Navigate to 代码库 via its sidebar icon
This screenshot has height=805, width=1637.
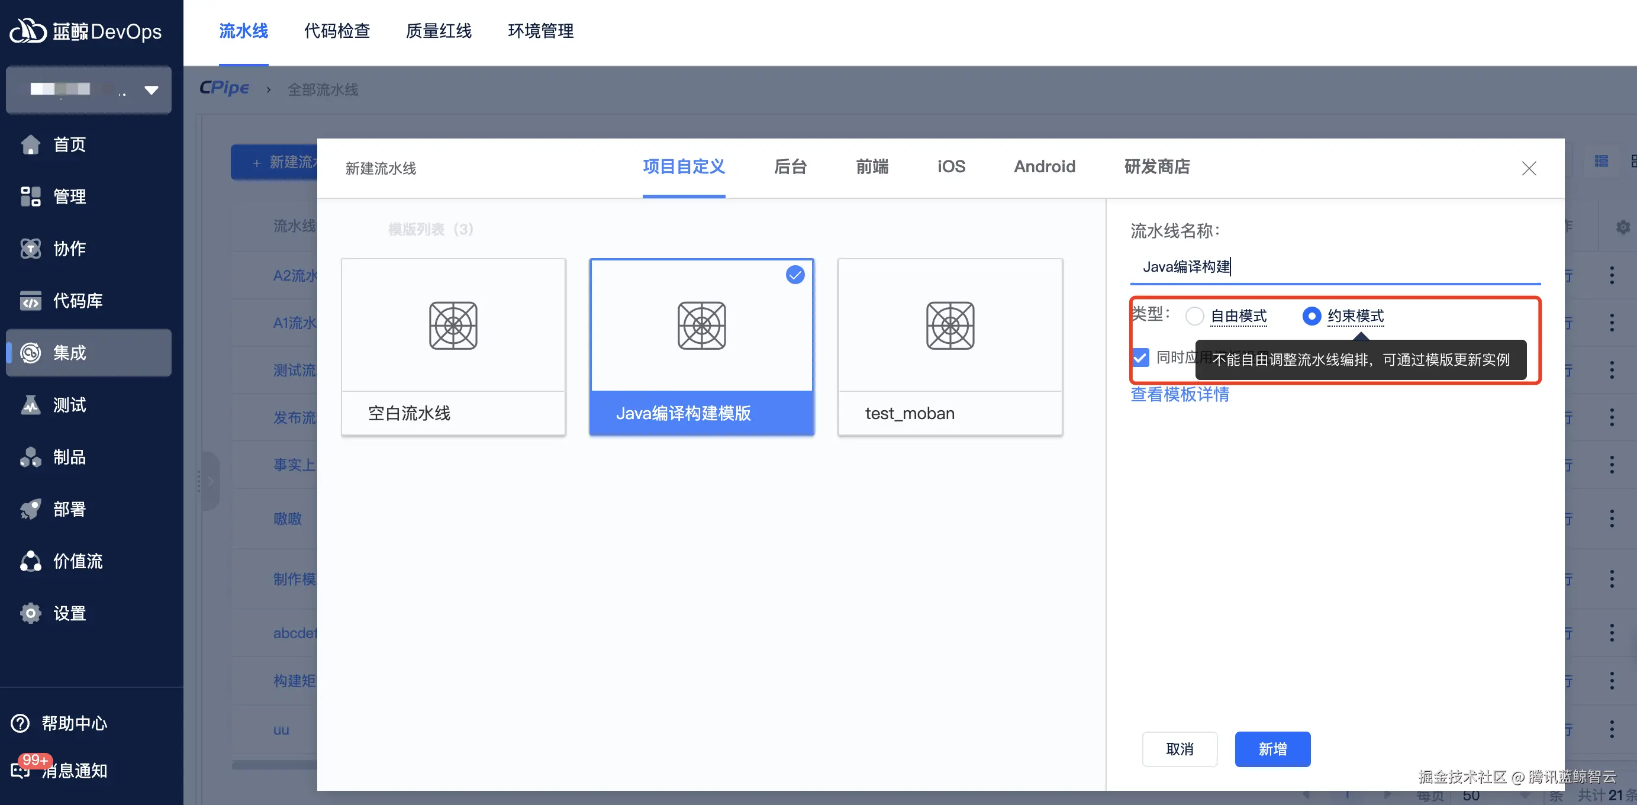pyautogui.click(x=30, y=301)
